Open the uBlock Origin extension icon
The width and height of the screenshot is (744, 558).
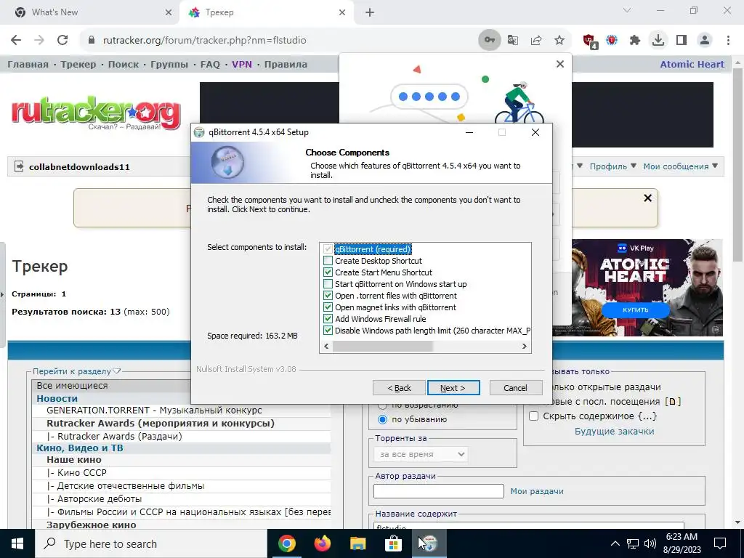[590, 41]
